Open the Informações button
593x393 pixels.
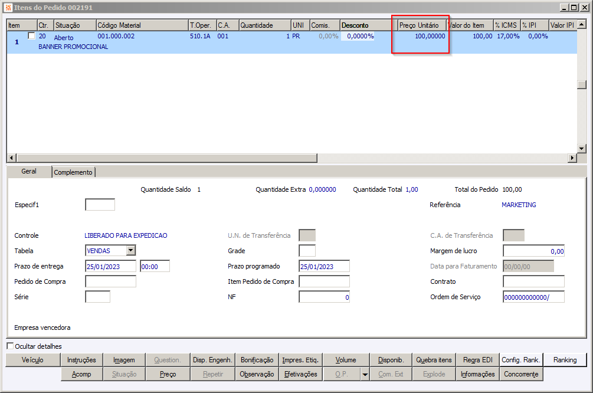pos(478,374)
